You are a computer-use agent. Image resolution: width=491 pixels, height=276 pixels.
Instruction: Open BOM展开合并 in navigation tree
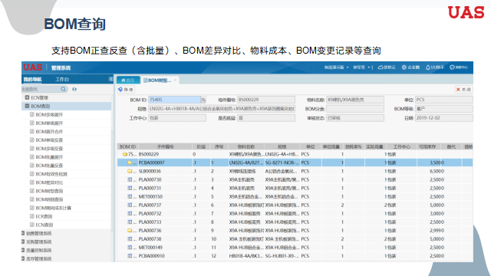pyautogui.click(x=49, y=131)
